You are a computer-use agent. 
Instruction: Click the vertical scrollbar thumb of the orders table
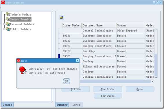point(156,65)
